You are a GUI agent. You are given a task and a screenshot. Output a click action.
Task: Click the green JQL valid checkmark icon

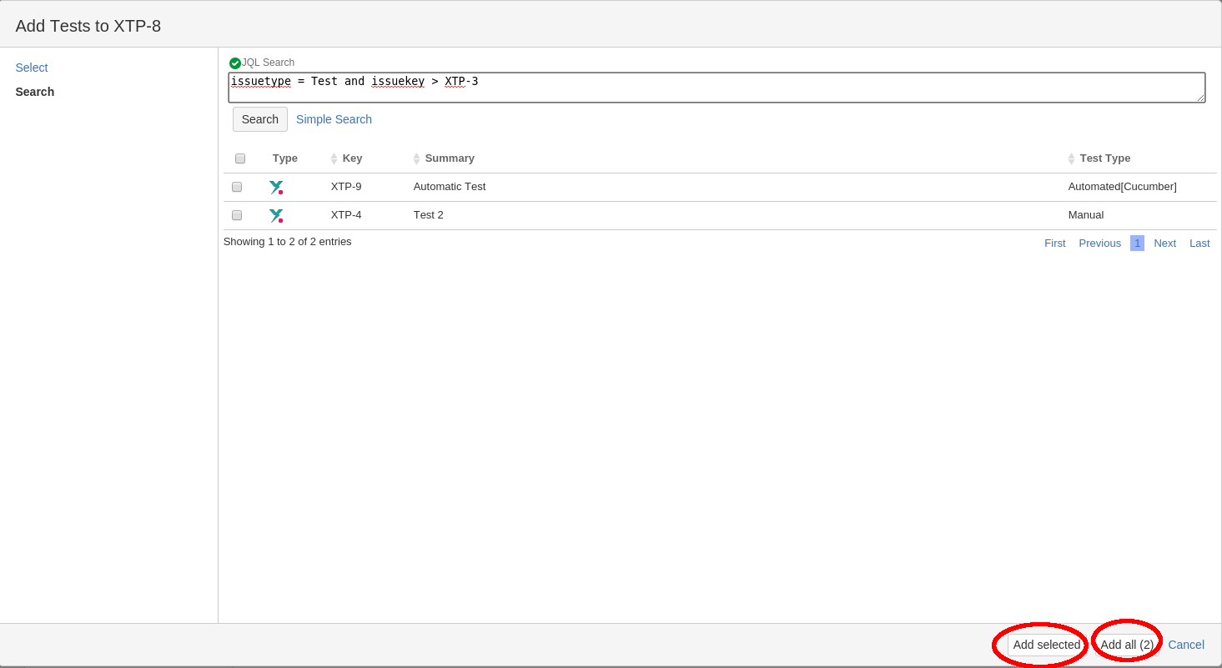235,63
